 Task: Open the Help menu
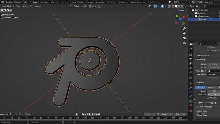click(25, 2)
